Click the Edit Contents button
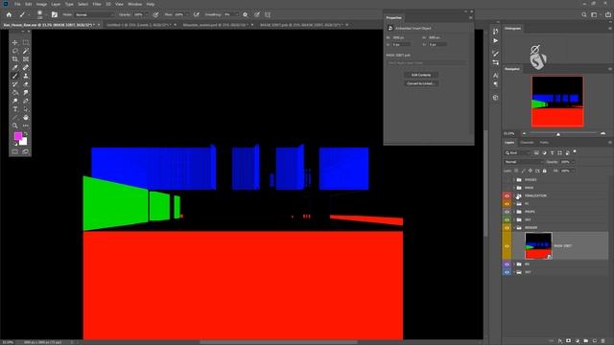This screenshot has height=345, width=614. 421,75
